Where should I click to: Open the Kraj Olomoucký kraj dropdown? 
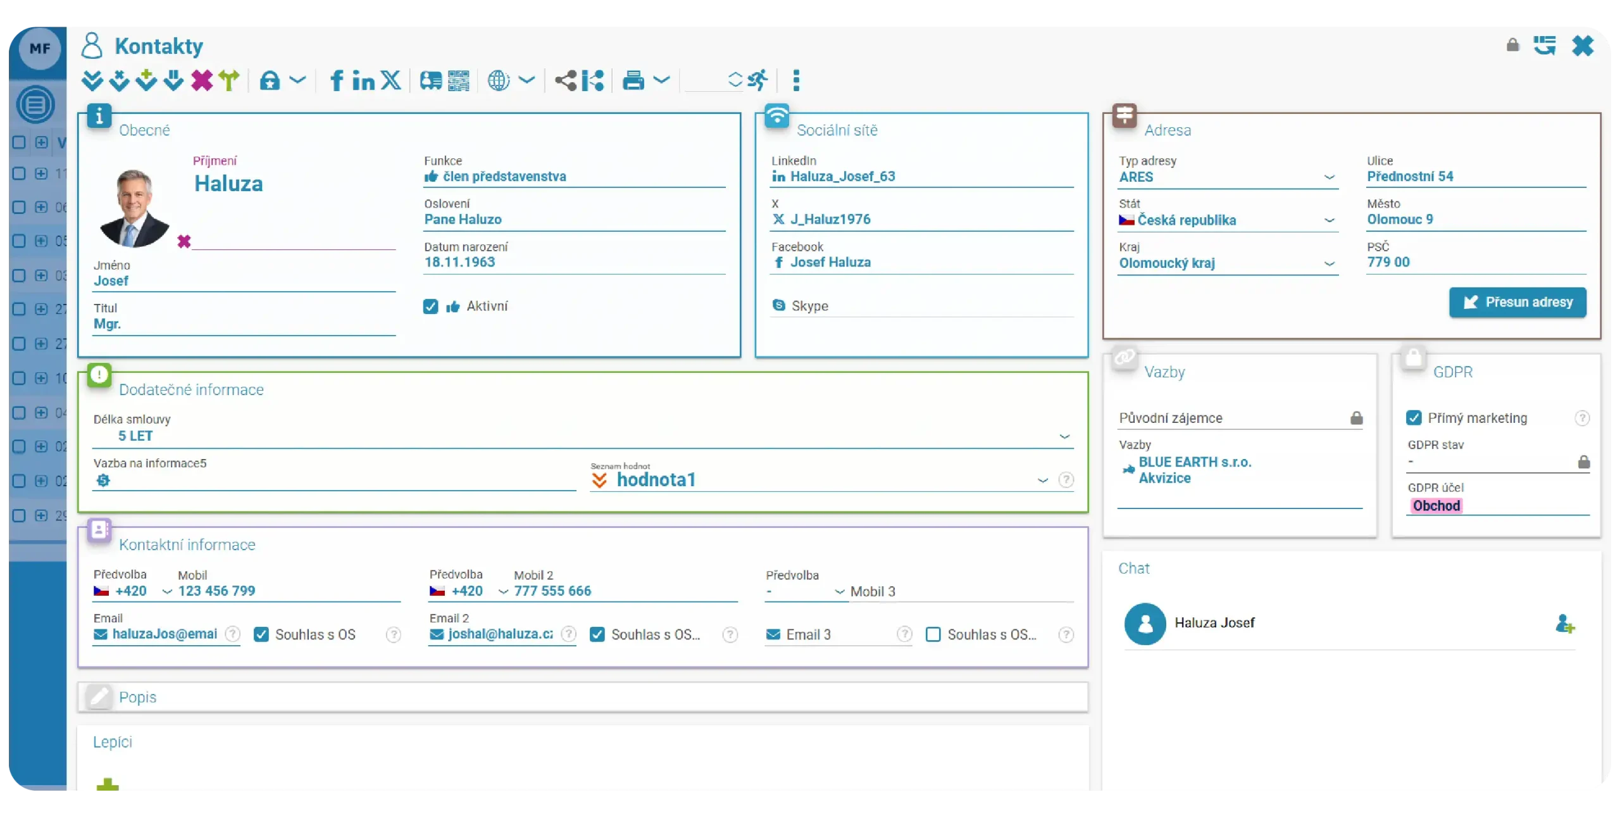[x=1329, y=263]
